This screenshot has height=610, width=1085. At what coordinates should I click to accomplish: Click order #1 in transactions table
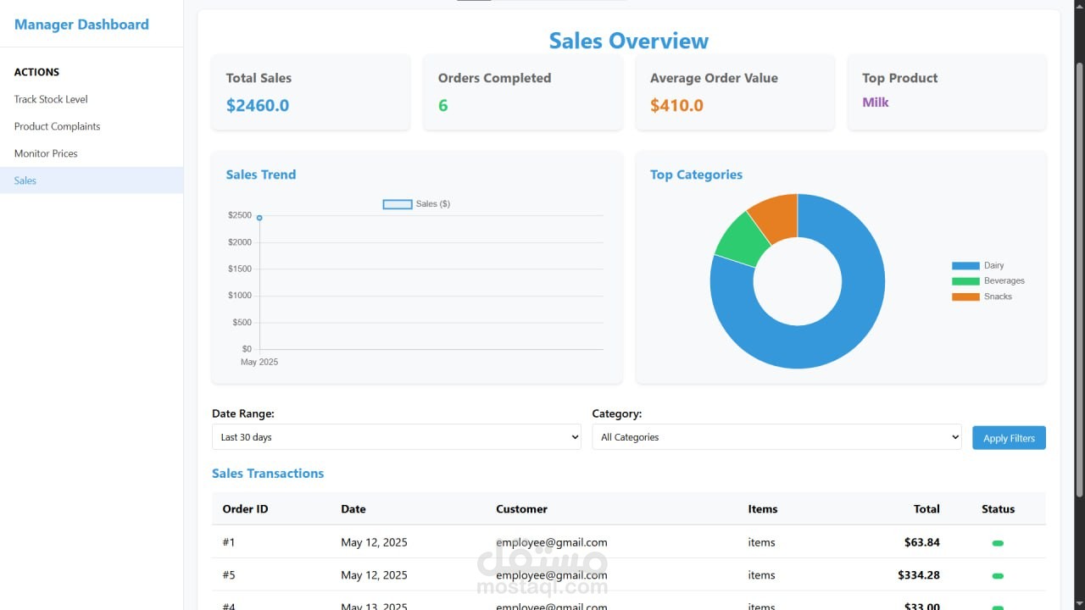pyautogui.click(x=229, y=542)
